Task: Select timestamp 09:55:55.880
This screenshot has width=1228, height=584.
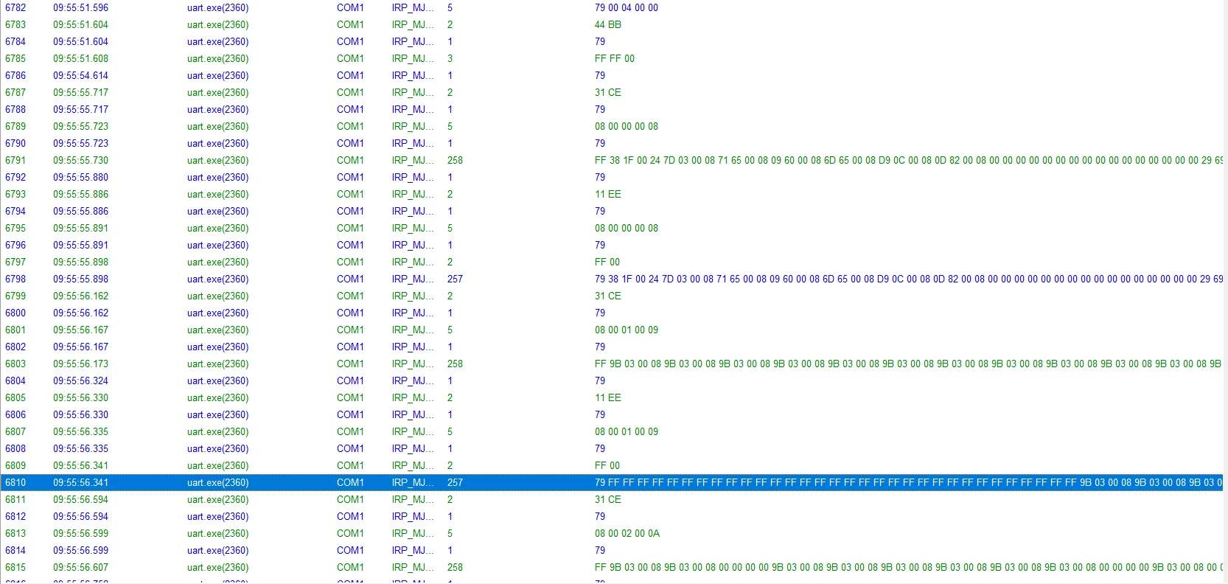Action: [x=80, y=178]
